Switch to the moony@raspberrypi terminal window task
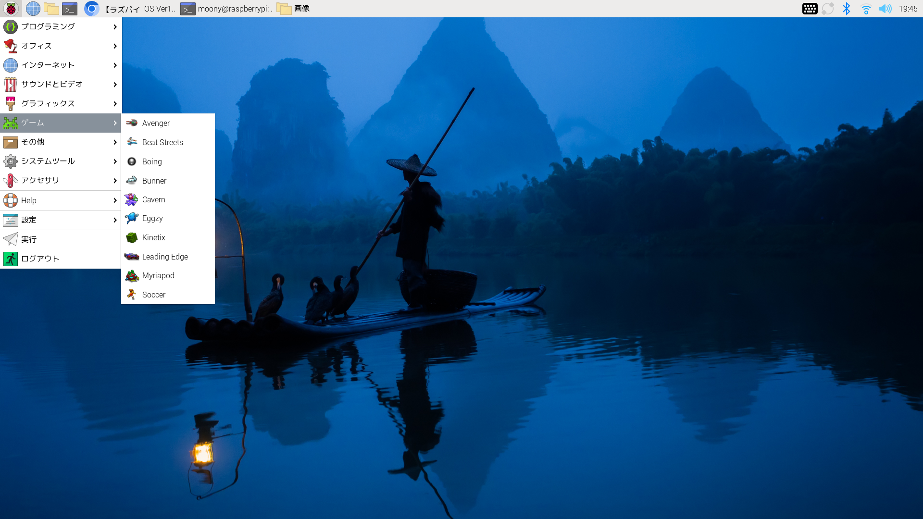 coord(226,9)
